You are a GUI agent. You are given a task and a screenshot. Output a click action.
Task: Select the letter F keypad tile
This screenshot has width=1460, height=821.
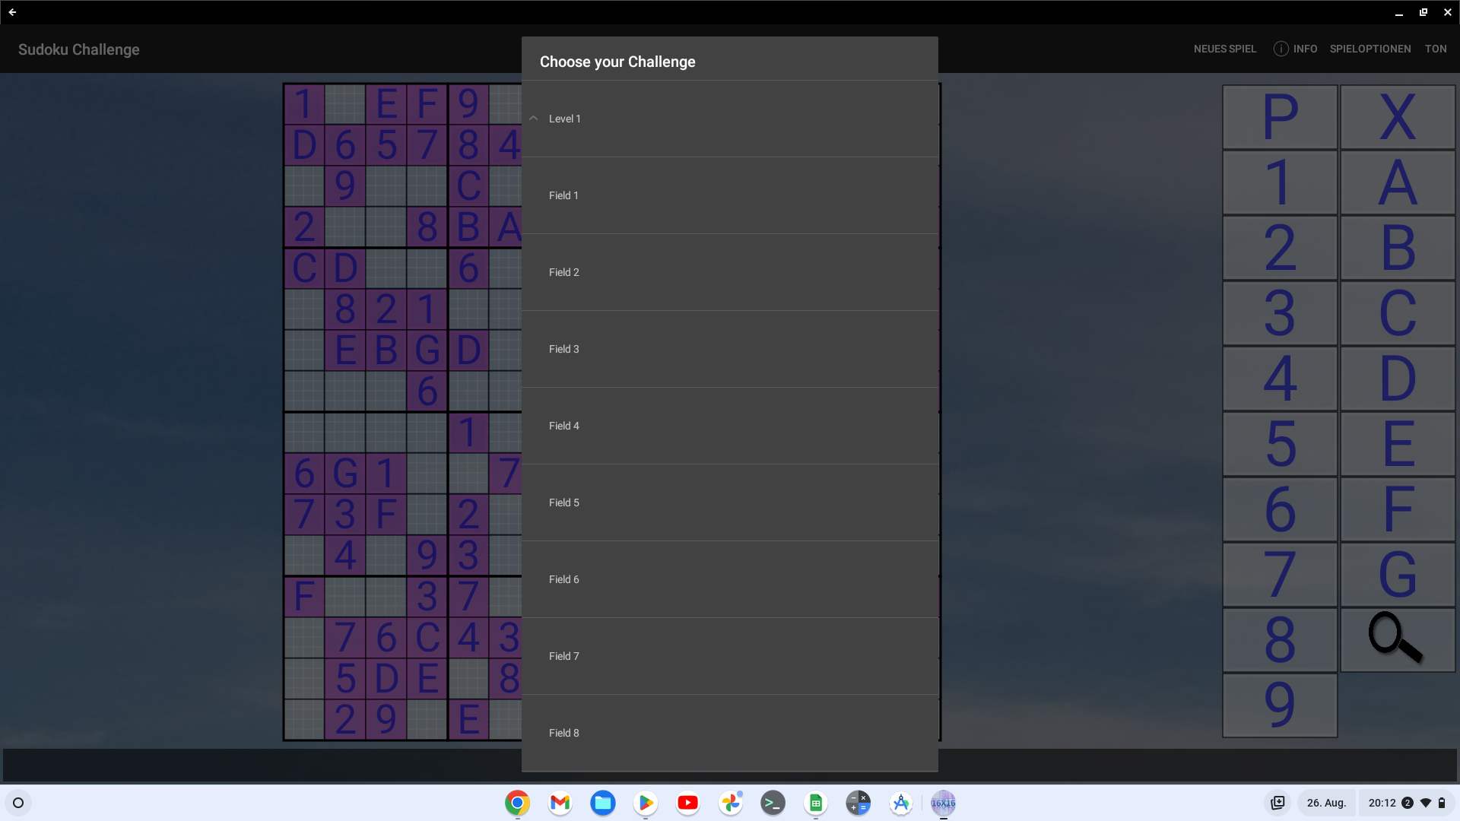coord(1398,509)
